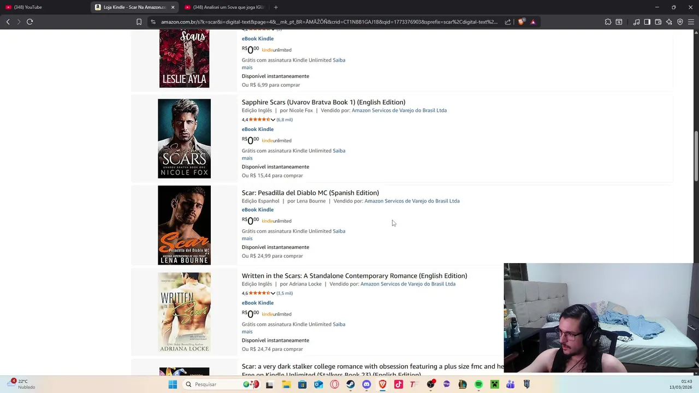
Task: Open Discord from taskbar
Action: point(366,384)
